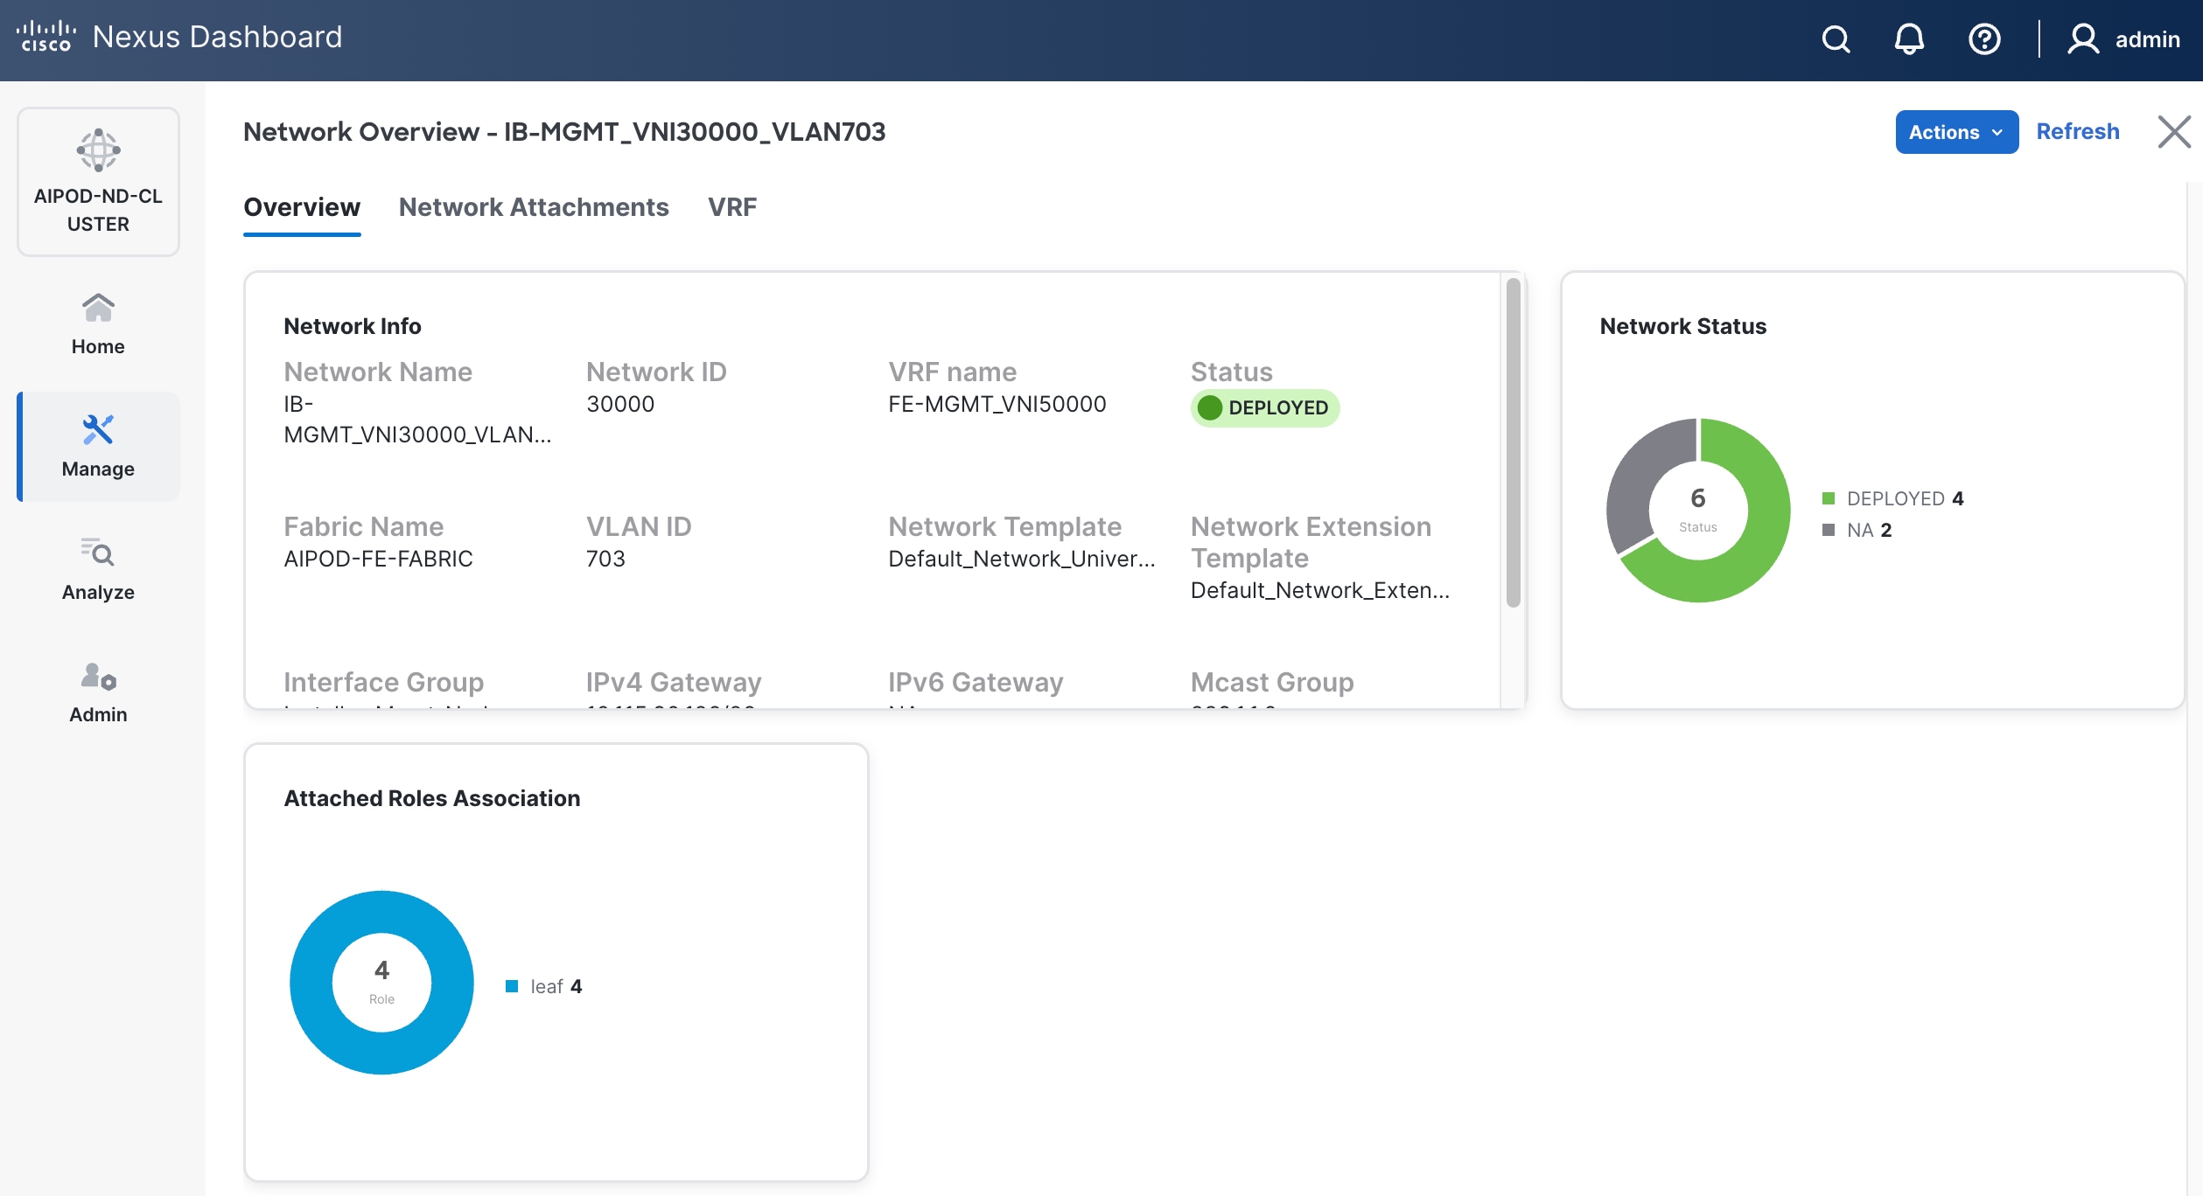This screenshot has height=1196, width=2203.
Task: Click the Network Info vertical scrollbar
Action: [1513, 442]
